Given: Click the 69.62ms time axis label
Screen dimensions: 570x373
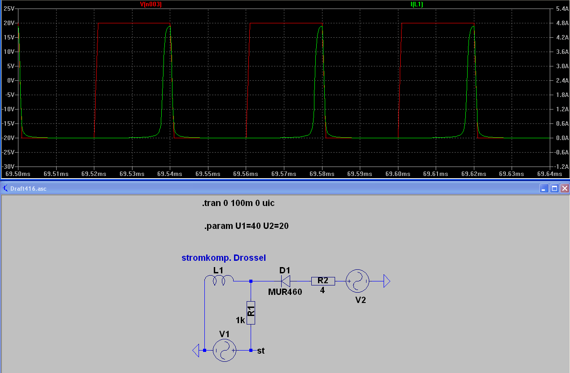Looking at the screenshot, I should pyautogui.click(x=474, y=173).
